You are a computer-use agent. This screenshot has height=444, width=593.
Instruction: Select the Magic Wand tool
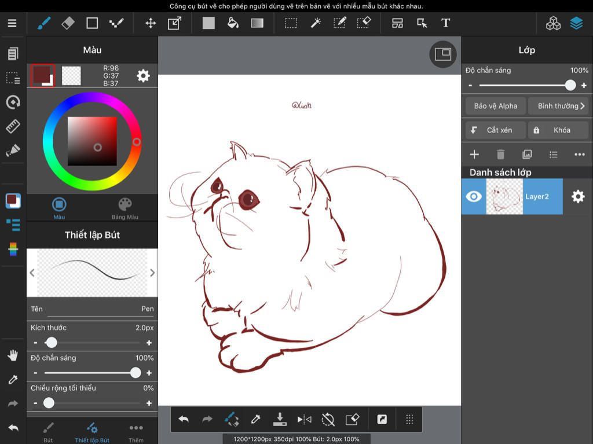(x=316, y=23)
